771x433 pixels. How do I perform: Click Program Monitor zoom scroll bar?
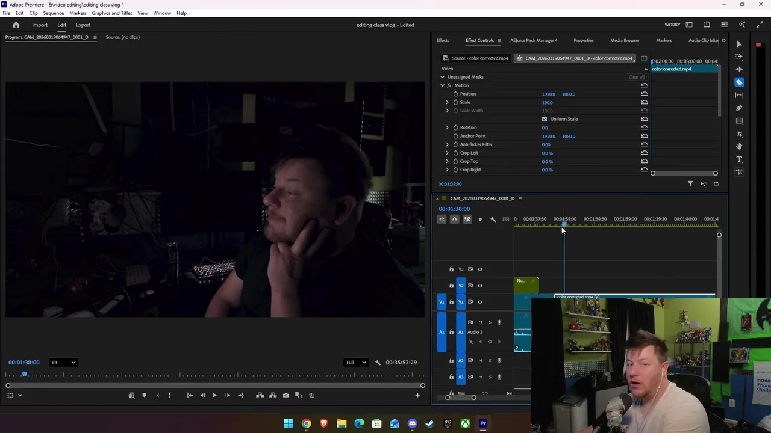tap(215, 385)
